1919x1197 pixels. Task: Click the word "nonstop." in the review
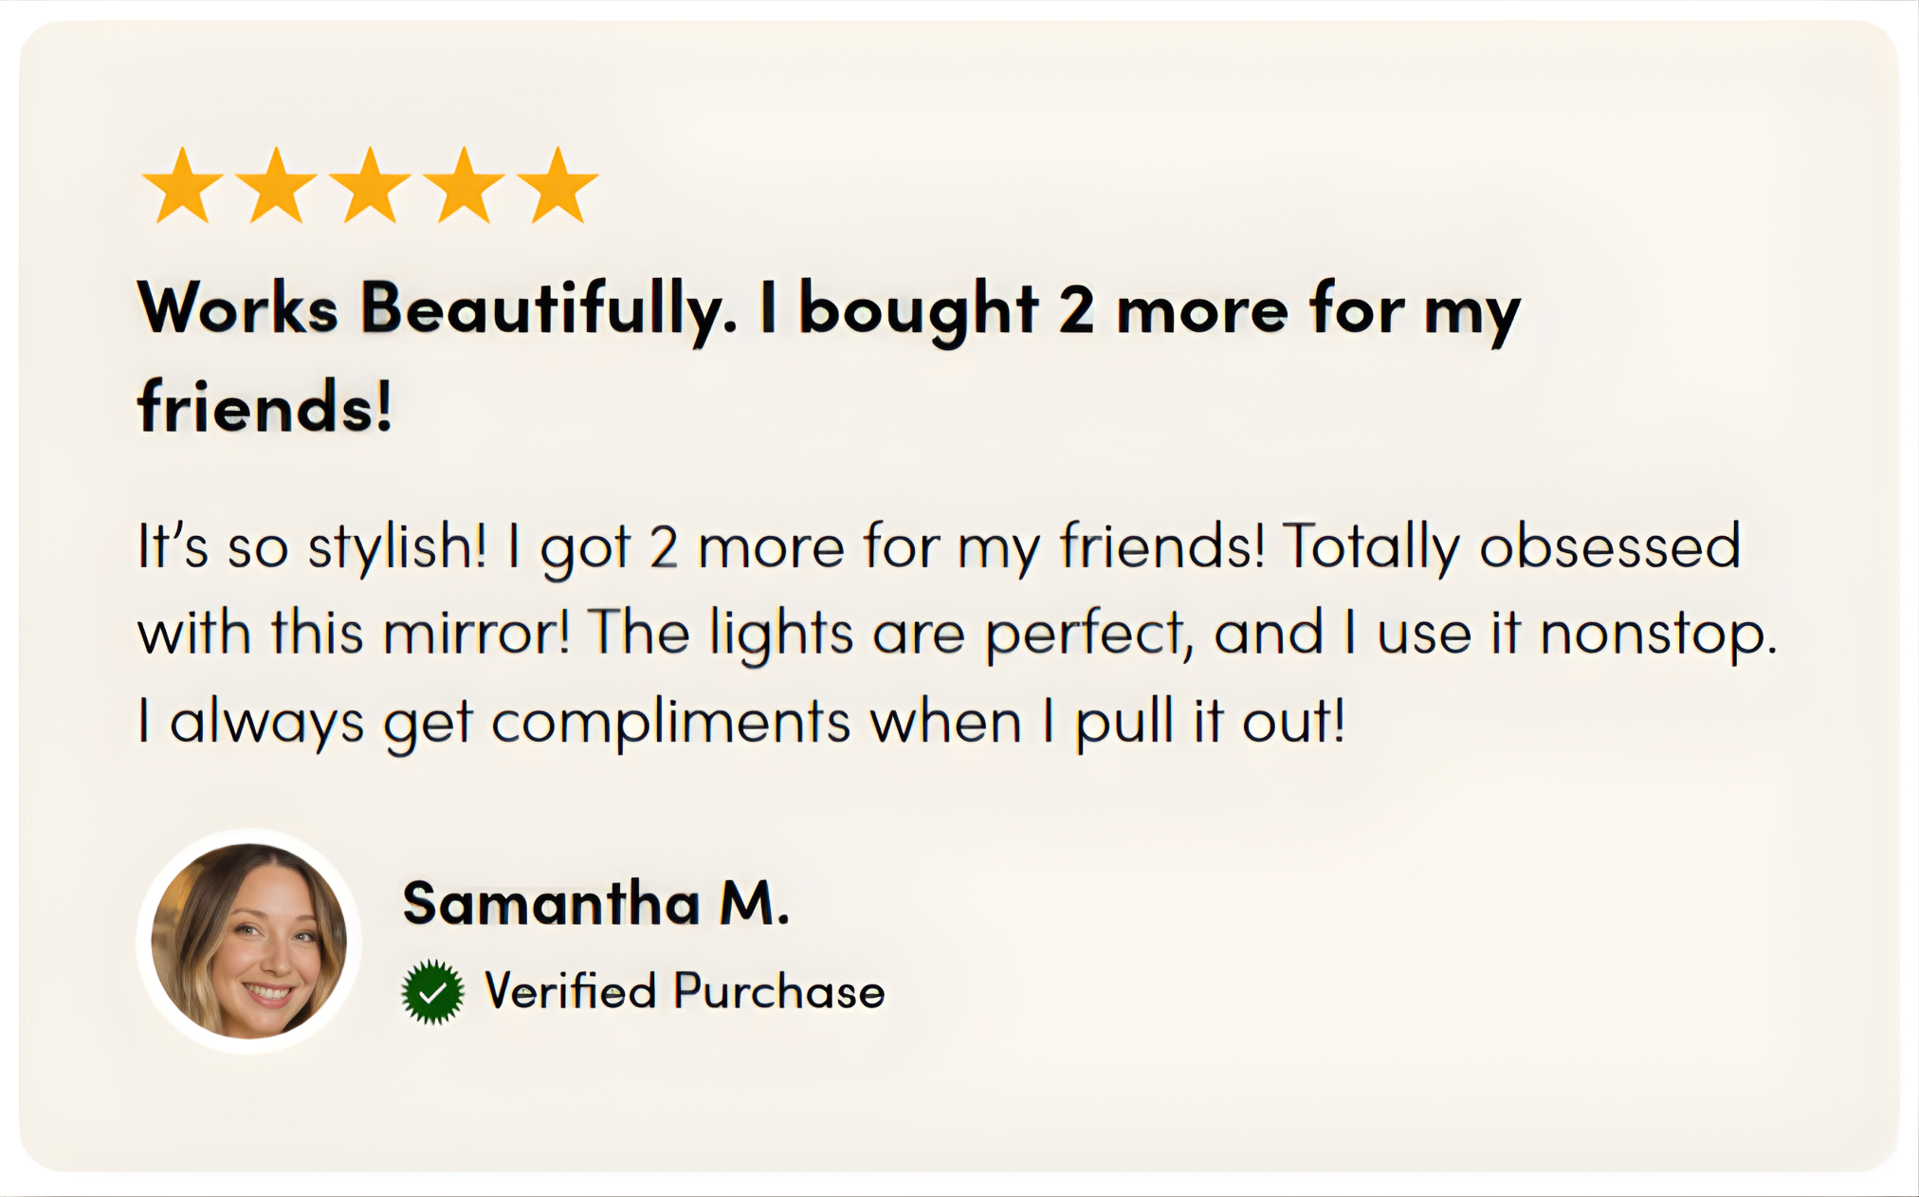(x=1657, y=634)
